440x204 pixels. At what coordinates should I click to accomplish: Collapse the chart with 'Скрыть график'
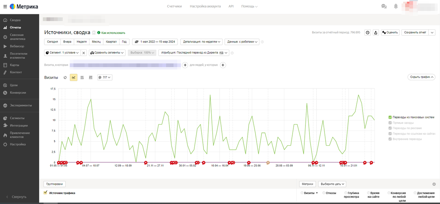(421, 77)
